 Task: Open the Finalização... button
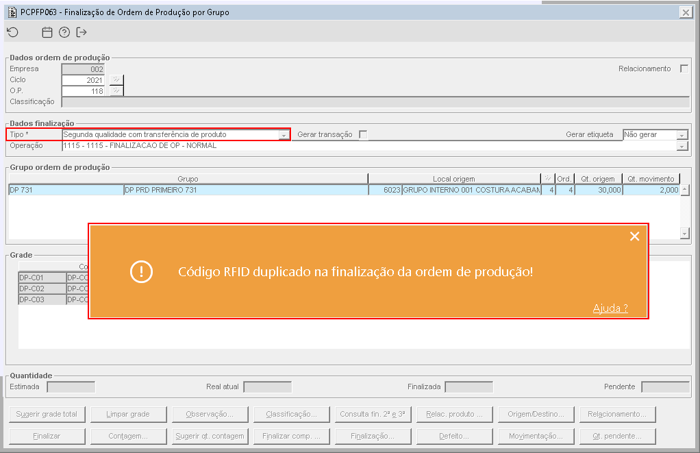[x=373, y=436]
